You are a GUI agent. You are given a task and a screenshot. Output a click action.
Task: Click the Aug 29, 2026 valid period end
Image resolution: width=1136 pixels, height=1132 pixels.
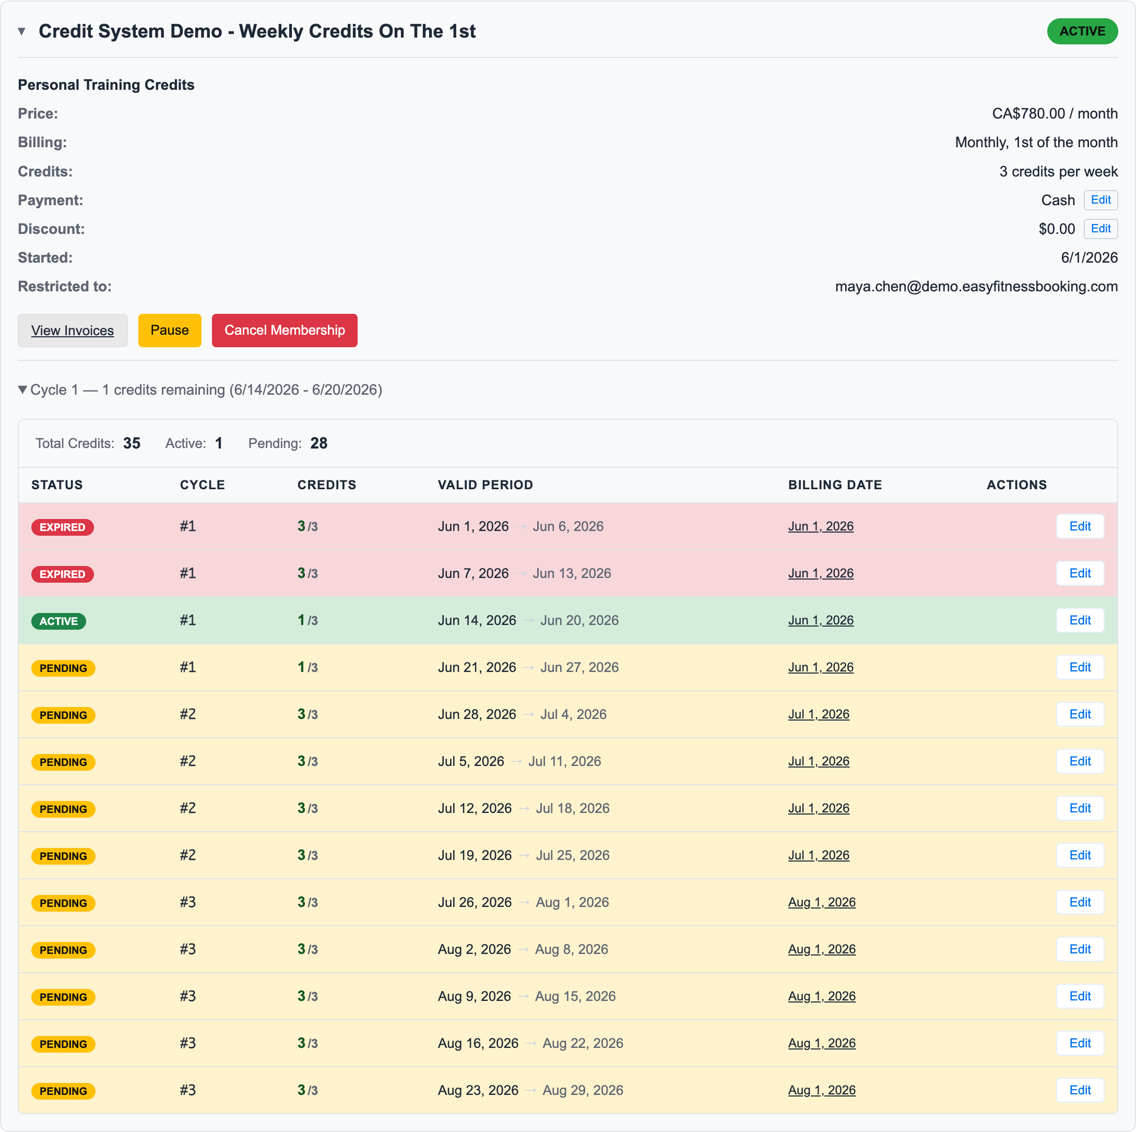click(x=583, y=1091)
